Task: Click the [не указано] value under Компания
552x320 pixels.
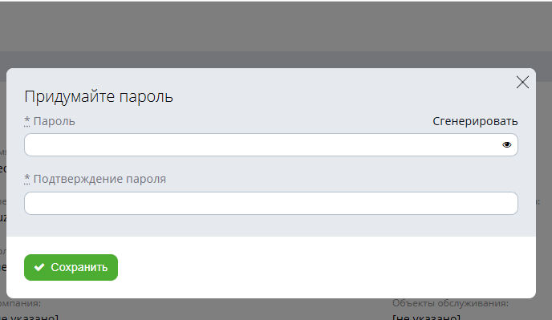Action: tap(29, 317)
